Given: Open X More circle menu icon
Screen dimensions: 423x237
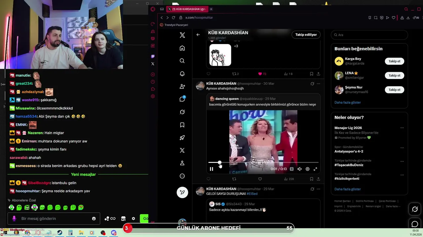Looking at the screenshot, I should tap(182, 176).
